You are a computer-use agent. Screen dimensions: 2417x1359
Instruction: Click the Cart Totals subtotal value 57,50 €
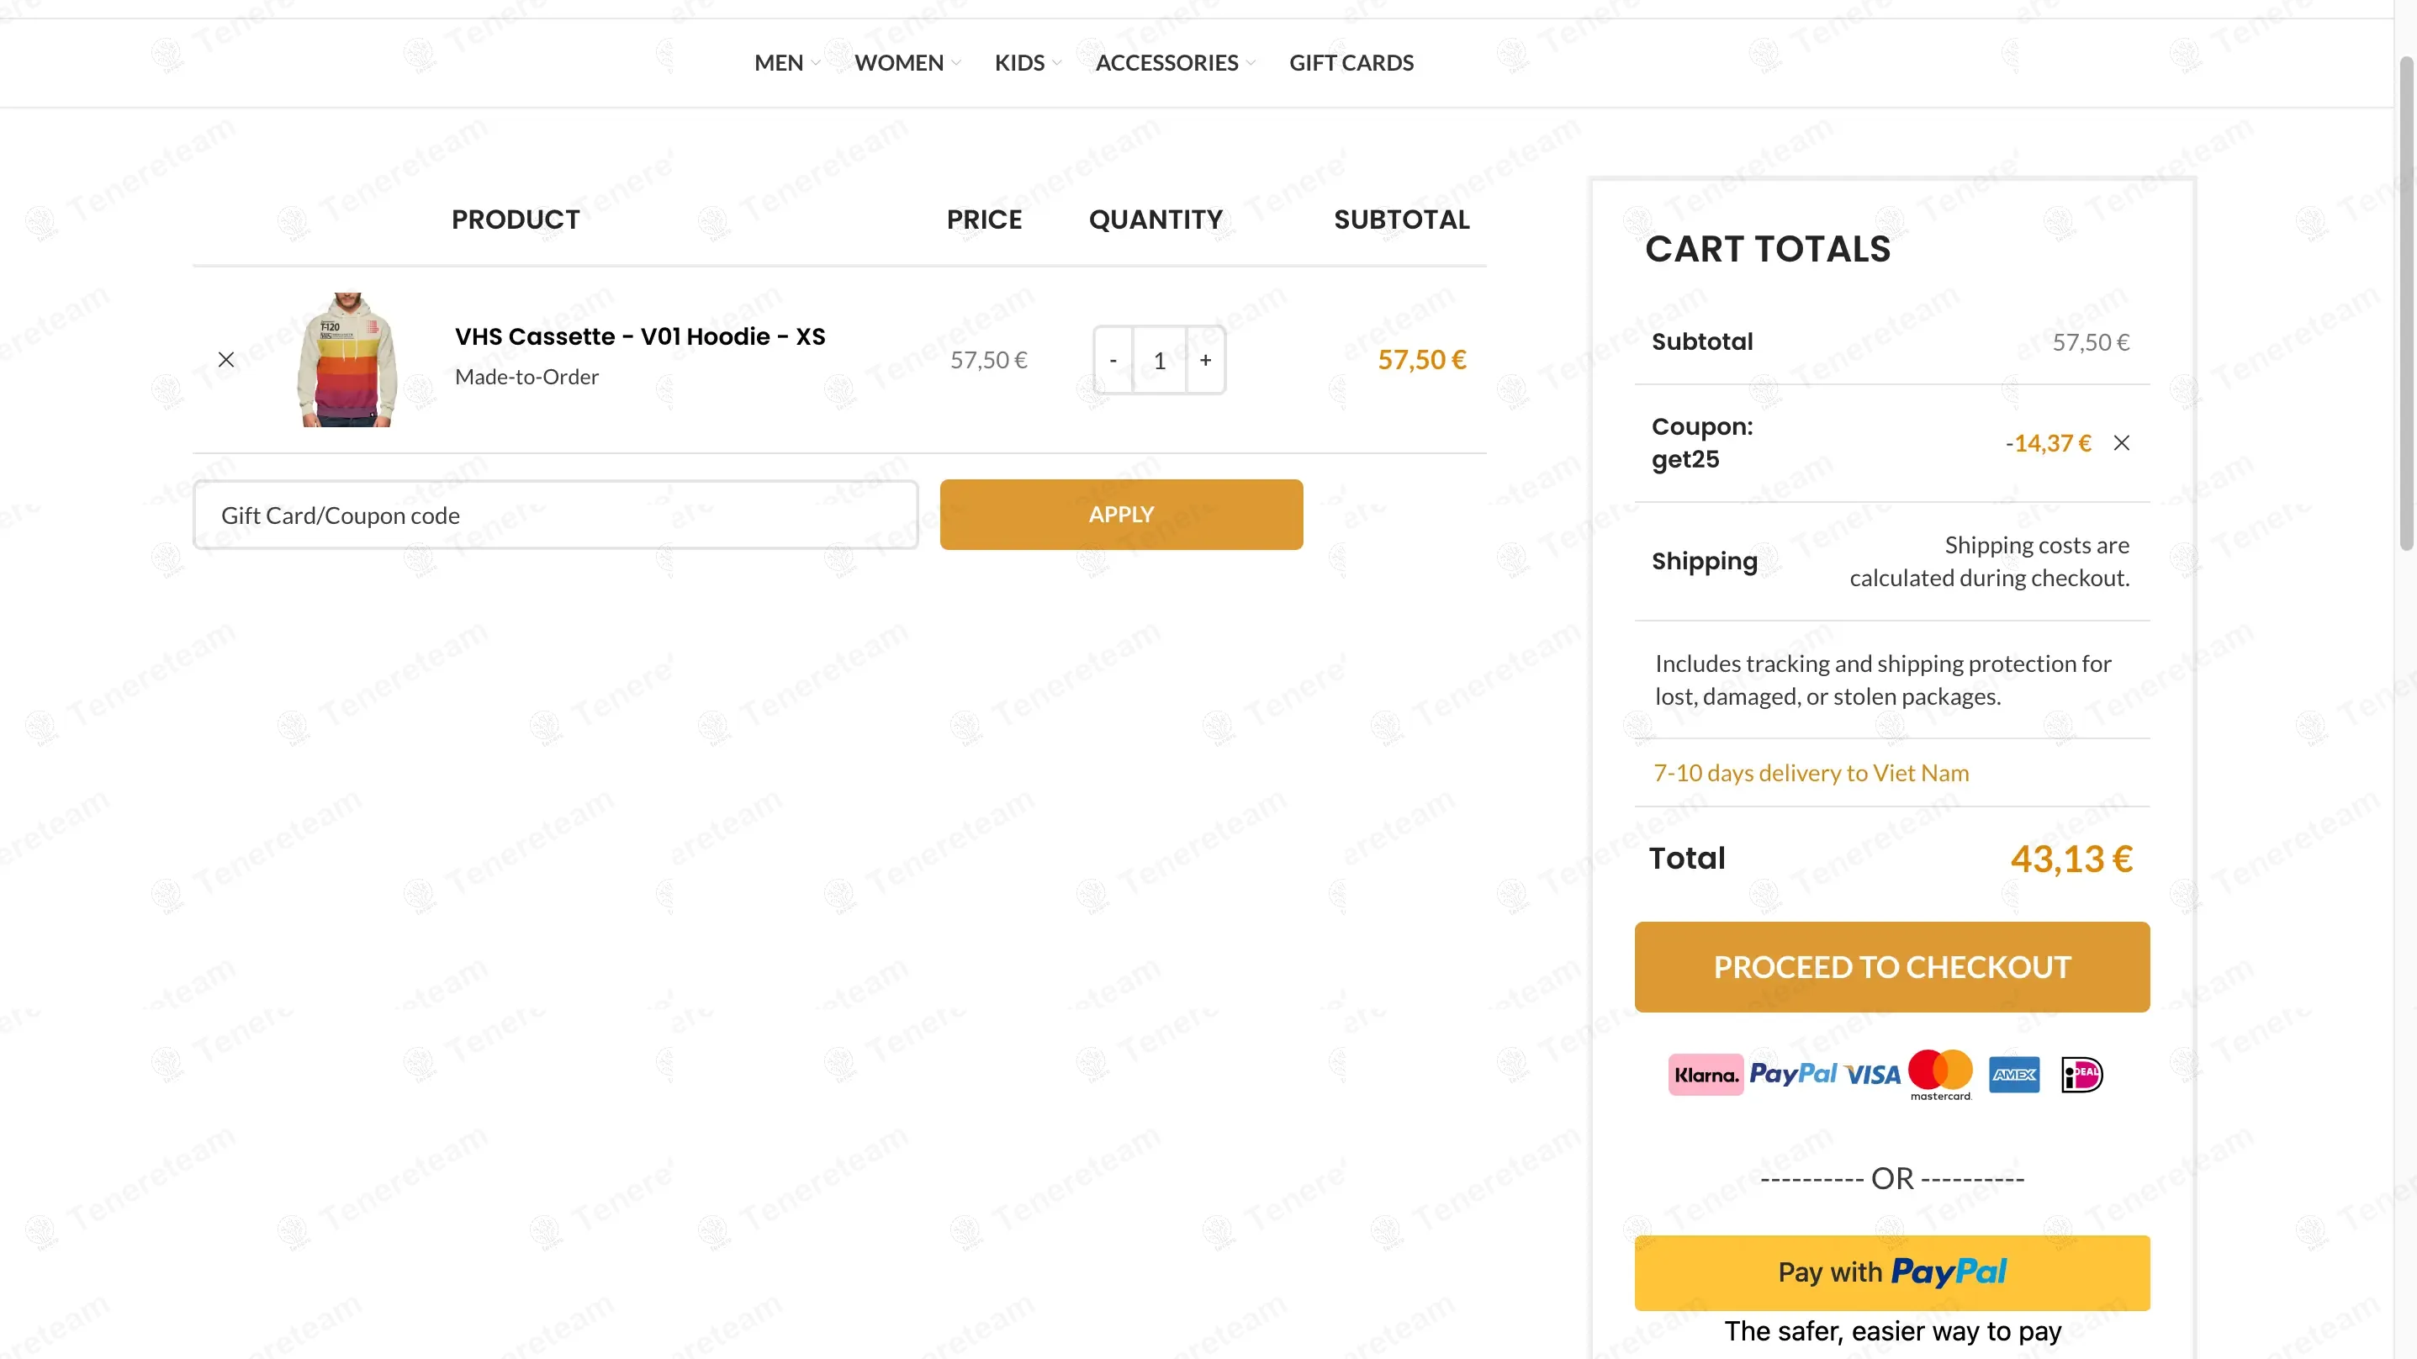(2091, 341)
